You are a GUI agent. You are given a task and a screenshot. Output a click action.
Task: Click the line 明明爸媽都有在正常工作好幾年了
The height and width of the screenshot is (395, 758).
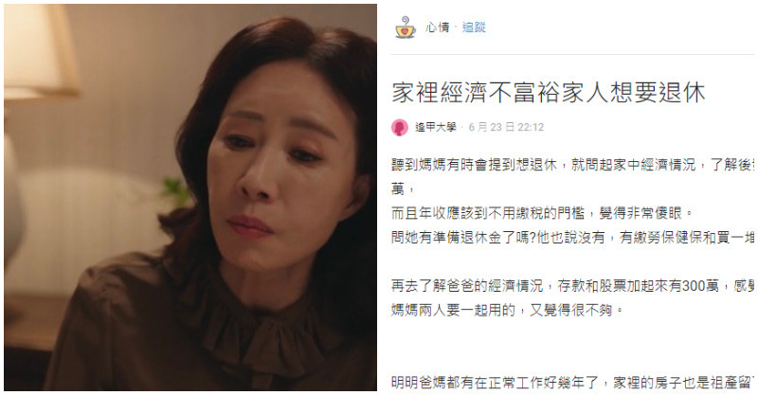(572, 383)
